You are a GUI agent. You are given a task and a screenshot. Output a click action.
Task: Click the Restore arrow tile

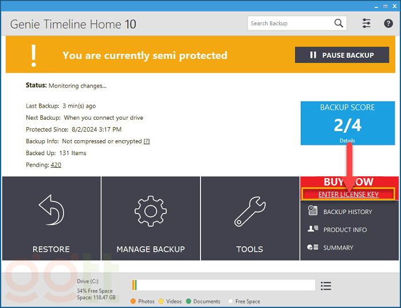pyautogui.click(x=51, y=219)
